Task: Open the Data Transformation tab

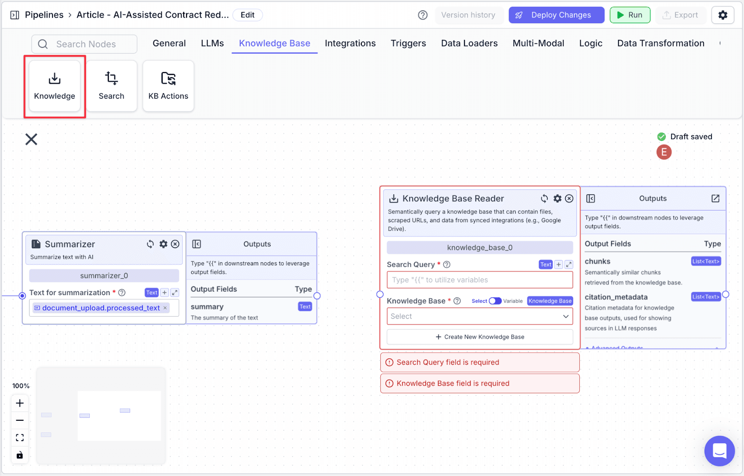Action: (661, 43)
